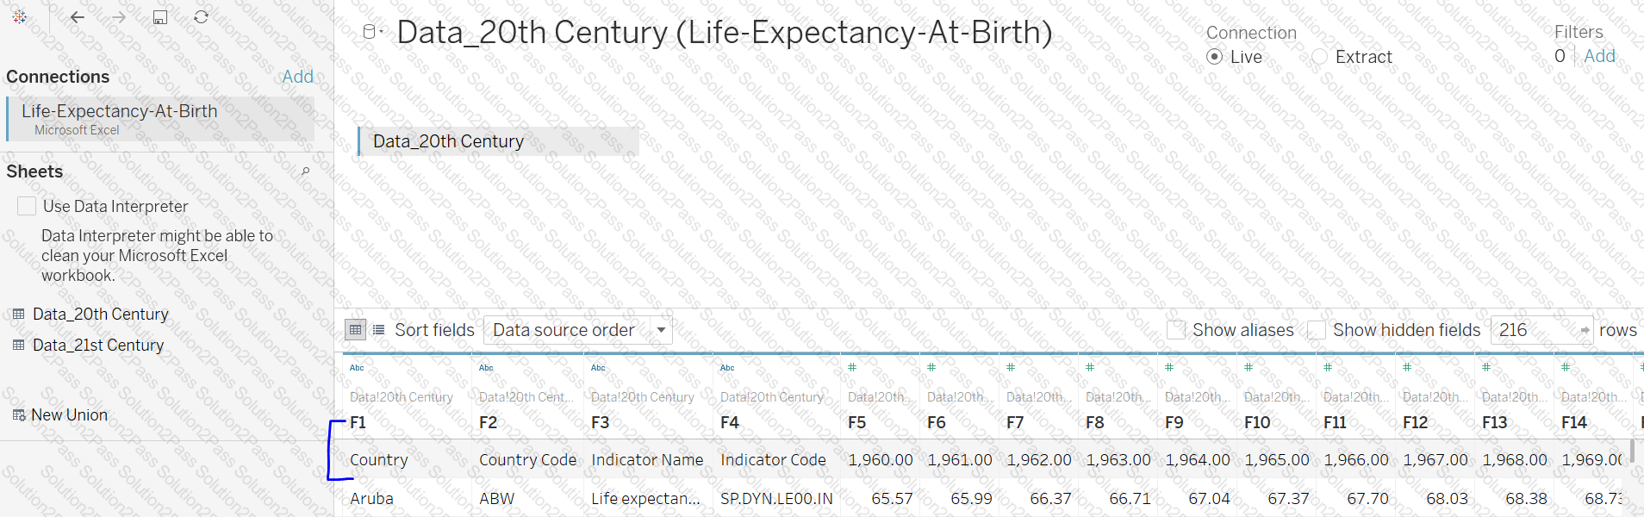Select the Data_21st Century sheet
1644x517 pixels.
click(x=97, y=346)
